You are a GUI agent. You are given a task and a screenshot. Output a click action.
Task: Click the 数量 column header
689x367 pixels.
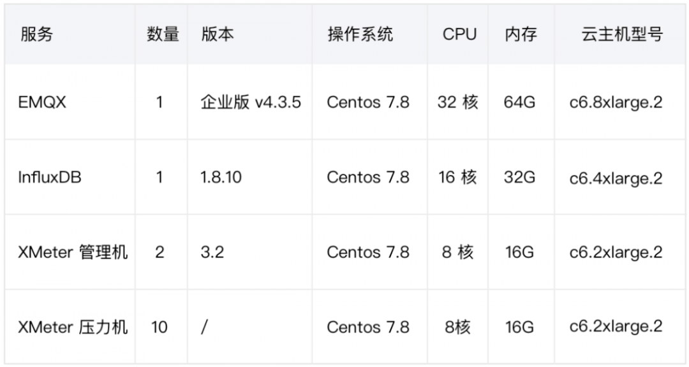pyautogui.click(x=163, y=34)
